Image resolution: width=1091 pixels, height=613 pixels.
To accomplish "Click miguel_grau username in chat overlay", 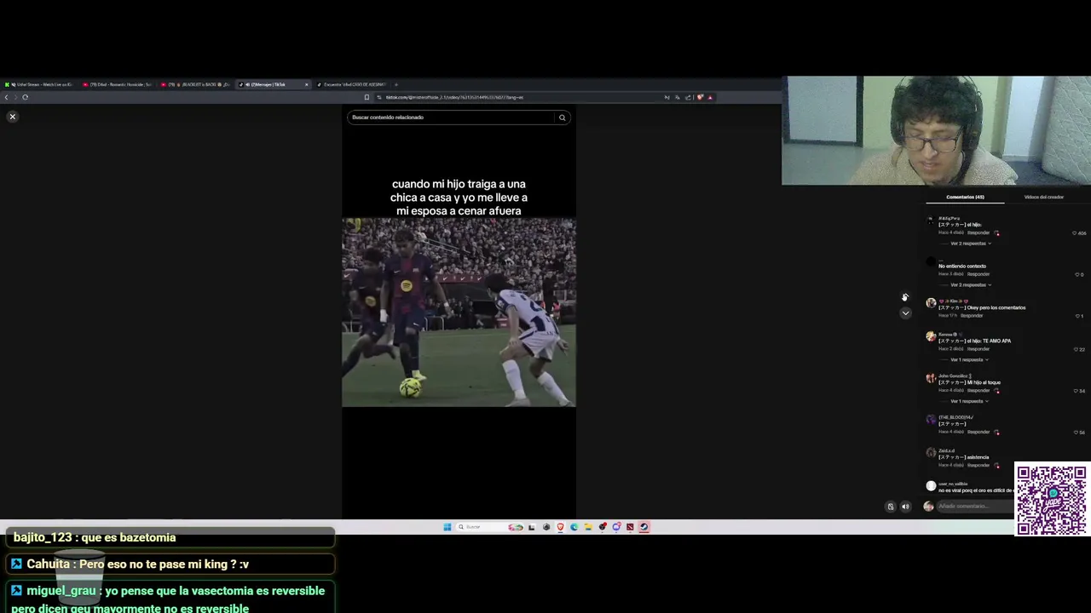I will (x=61, y=591).
